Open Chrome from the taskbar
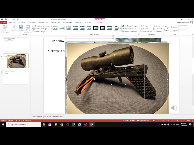194x145 pixels. click(62, 124)
